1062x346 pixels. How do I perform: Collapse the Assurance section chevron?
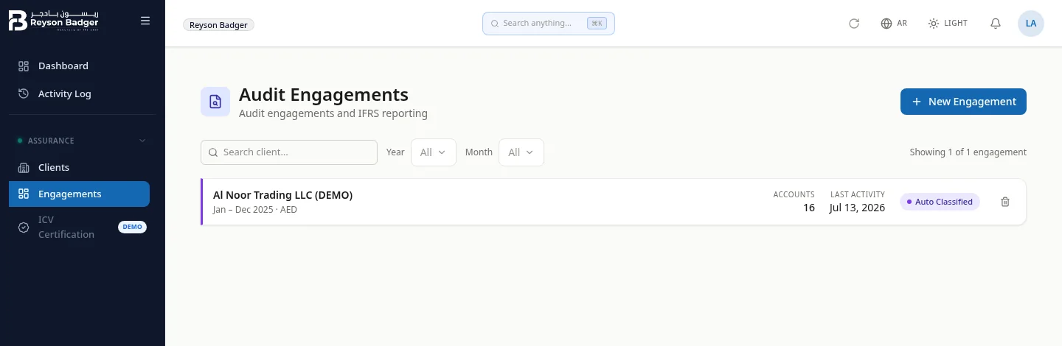[x=142, y=141]
